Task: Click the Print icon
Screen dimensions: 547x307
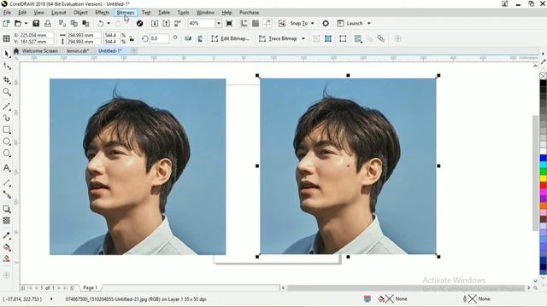Action: pos(48,23)
